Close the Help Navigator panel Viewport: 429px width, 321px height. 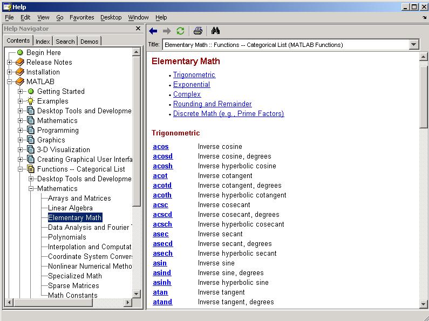coord(138,28)
